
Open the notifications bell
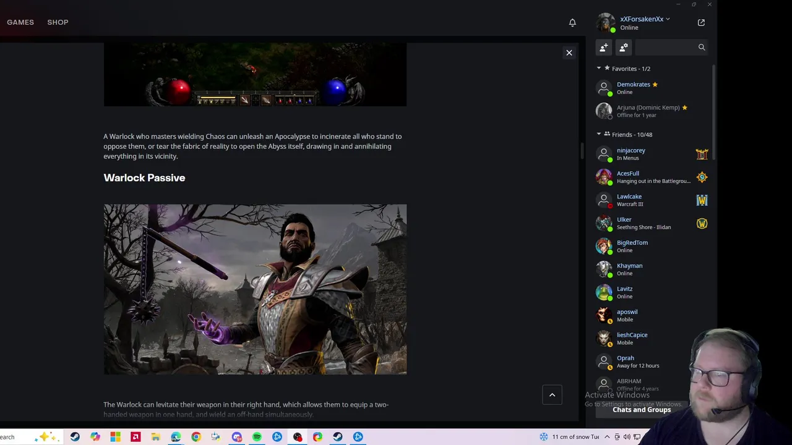[572, 22]
